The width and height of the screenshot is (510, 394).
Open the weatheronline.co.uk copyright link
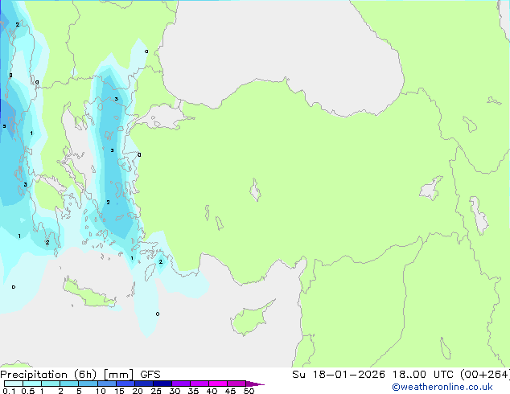tap(442, 387)
